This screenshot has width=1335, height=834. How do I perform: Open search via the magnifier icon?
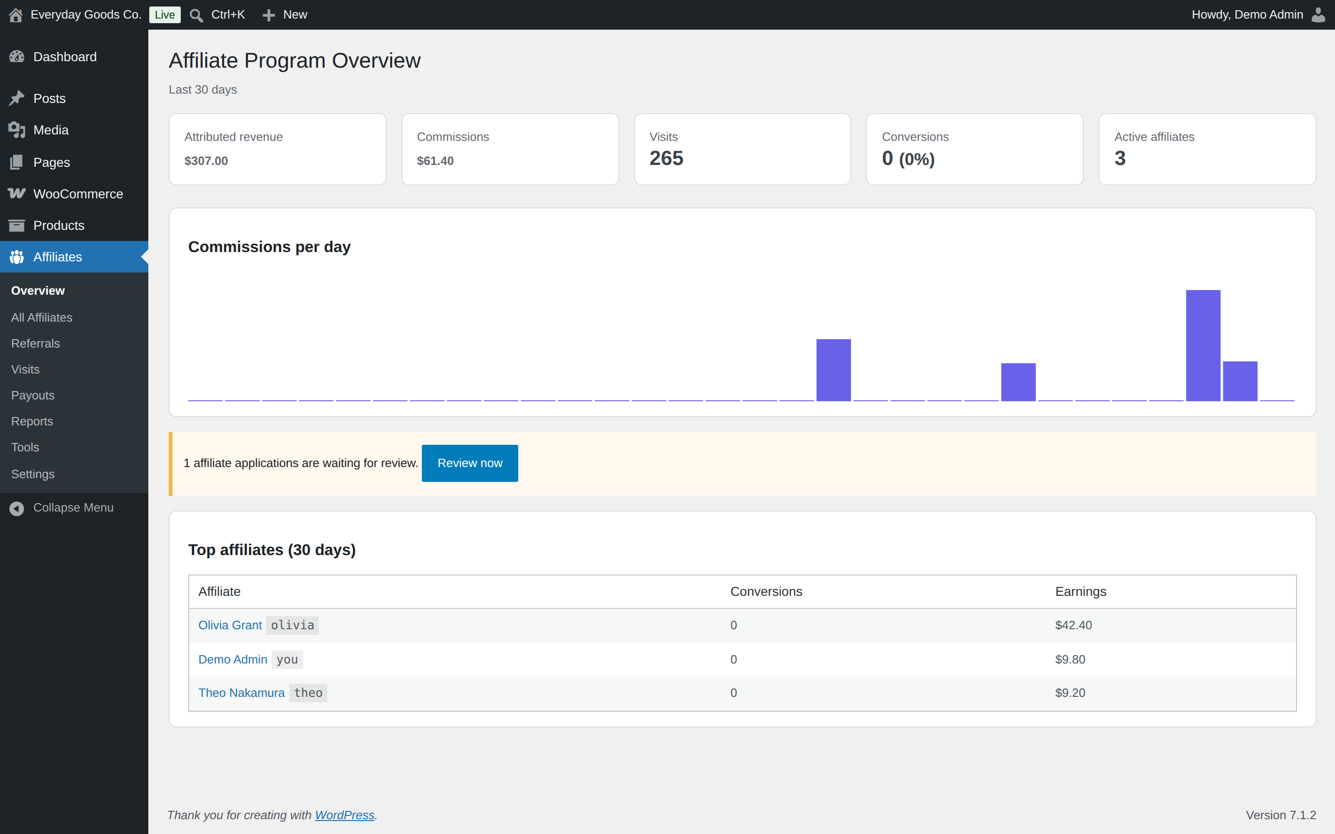pos(197,15)
